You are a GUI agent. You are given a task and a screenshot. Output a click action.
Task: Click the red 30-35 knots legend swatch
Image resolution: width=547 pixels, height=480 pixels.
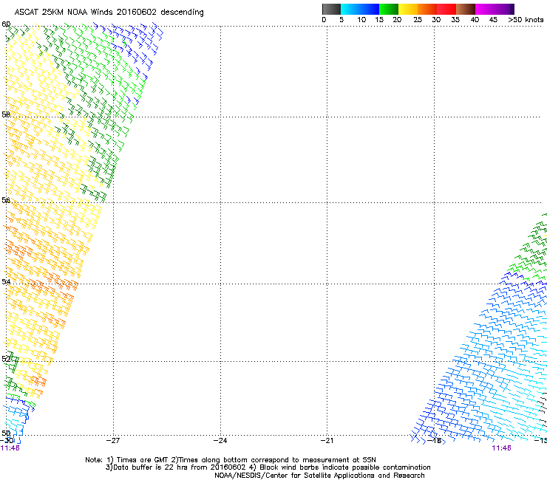point(446,9)
